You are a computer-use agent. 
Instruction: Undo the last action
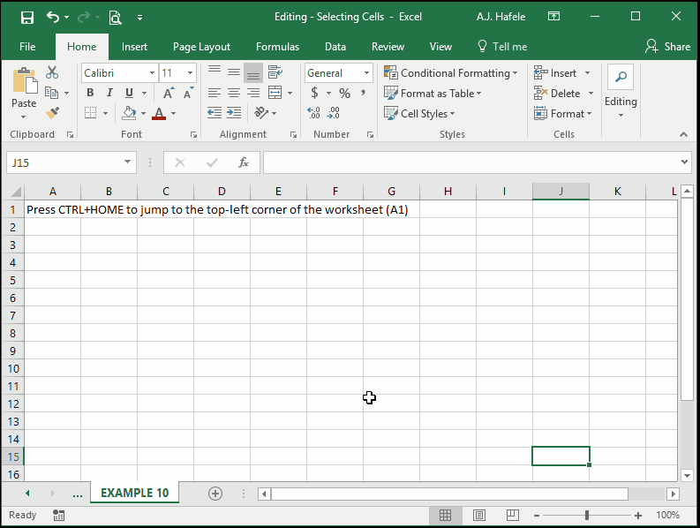pyautogui.click(x=53, y=18)
